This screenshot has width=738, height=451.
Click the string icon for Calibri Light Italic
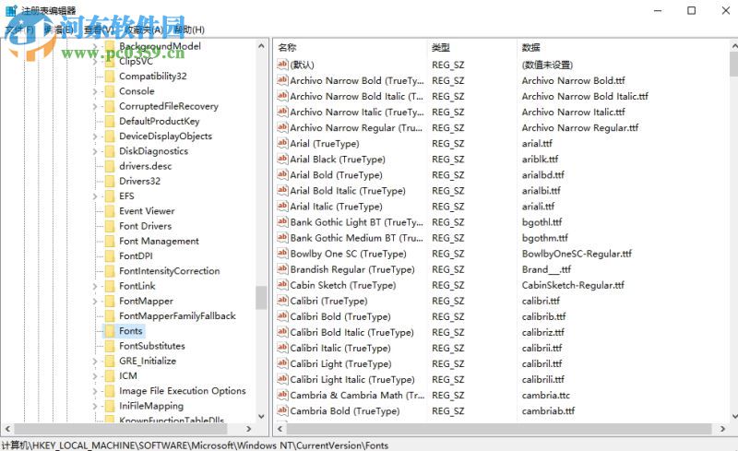click(x=282, y=379)
